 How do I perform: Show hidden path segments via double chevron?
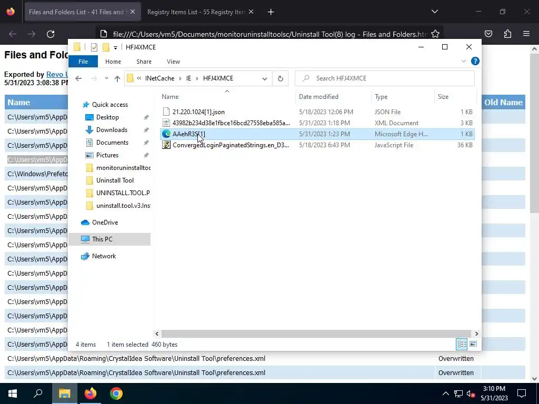tap(139, 78)
